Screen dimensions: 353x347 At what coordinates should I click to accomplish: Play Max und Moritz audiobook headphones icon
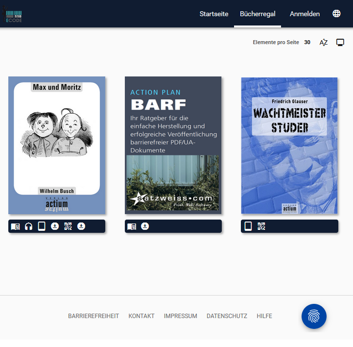[28, 226]
